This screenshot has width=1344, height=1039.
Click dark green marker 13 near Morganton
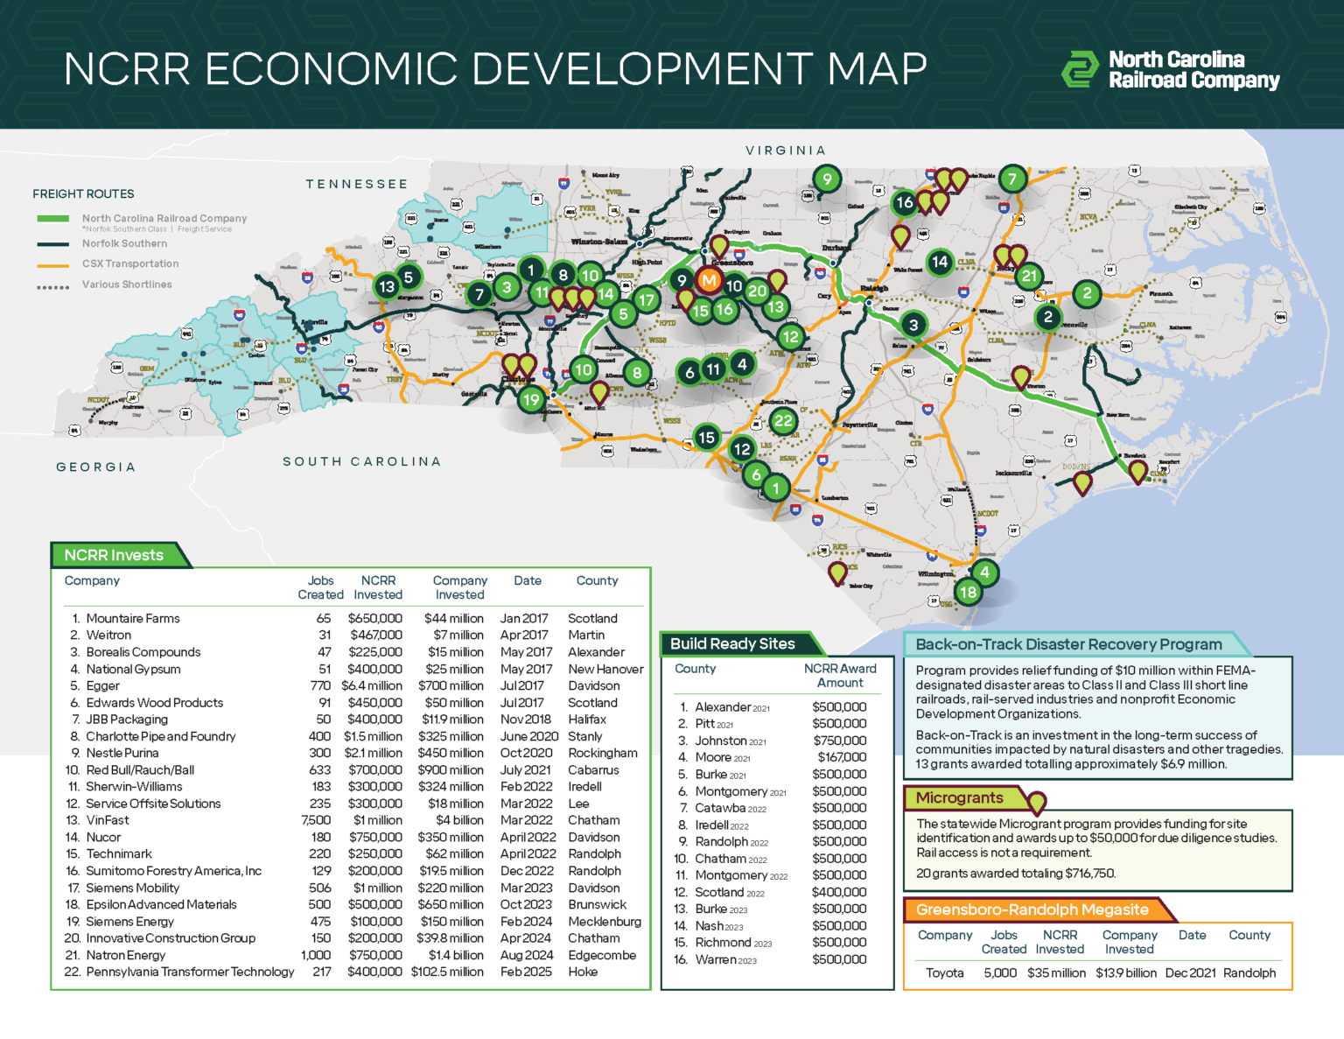coord(387,286)
